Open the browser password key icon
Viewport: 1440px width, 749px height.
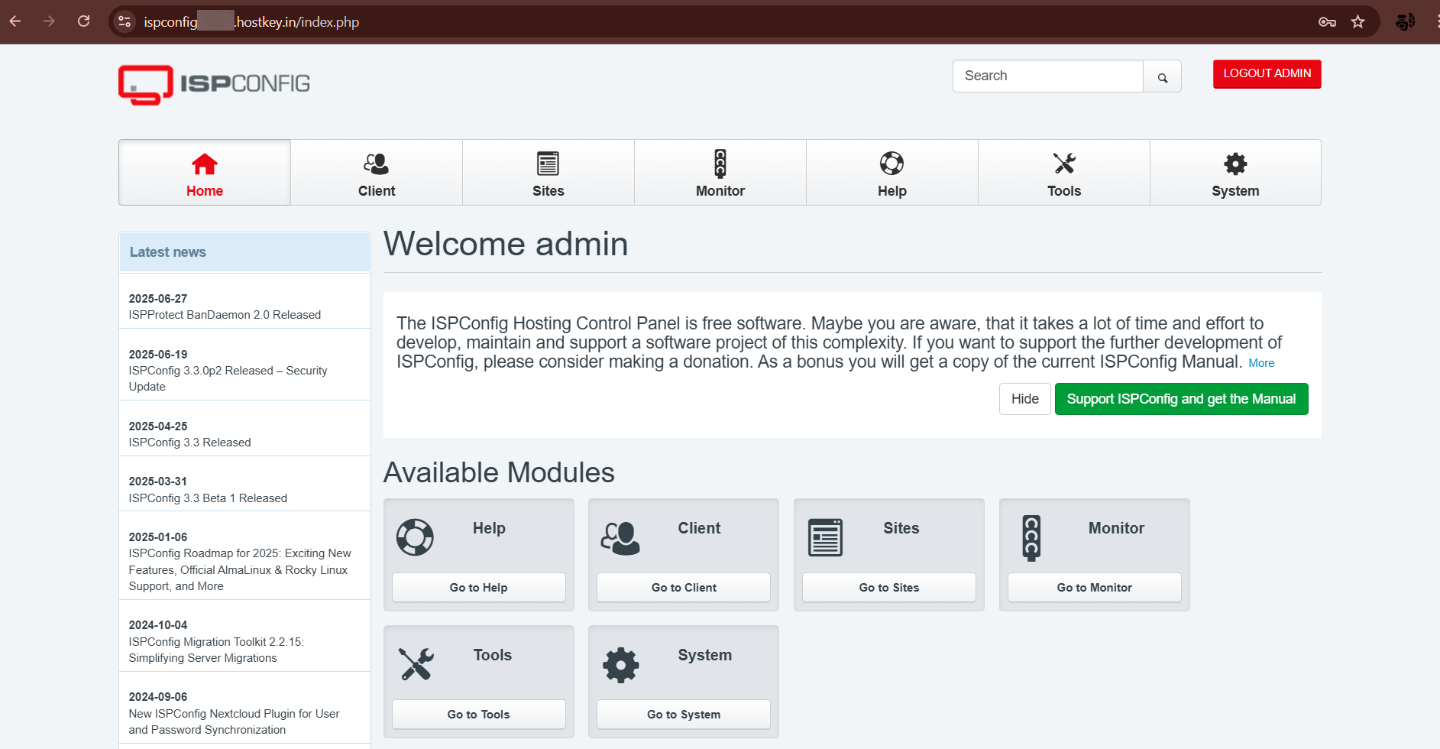[x=1327, y=22]
